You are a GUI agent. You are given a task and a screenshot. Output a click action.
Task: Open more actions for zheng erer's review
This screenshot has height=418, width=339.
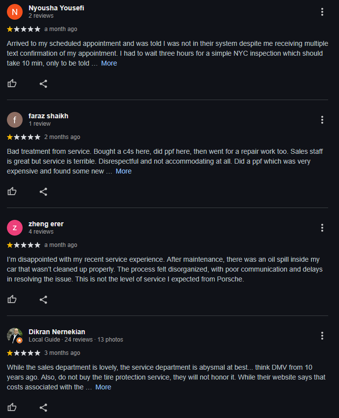(322, 228)
